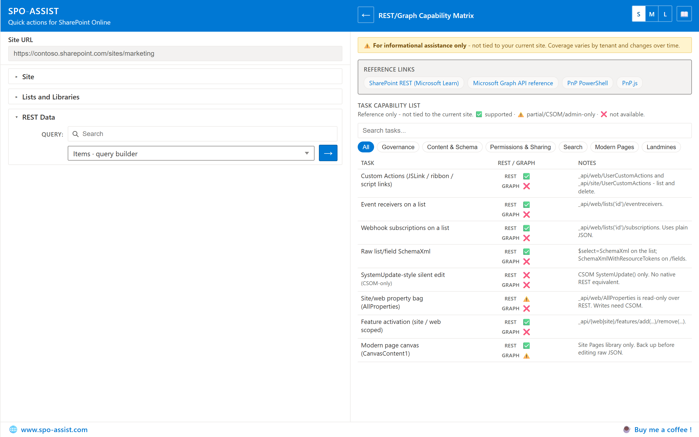699x437 pixels.
Task: Click REST warning triangle for Site/web property bag
Action: pyautogui.click(x=526, y=299)
